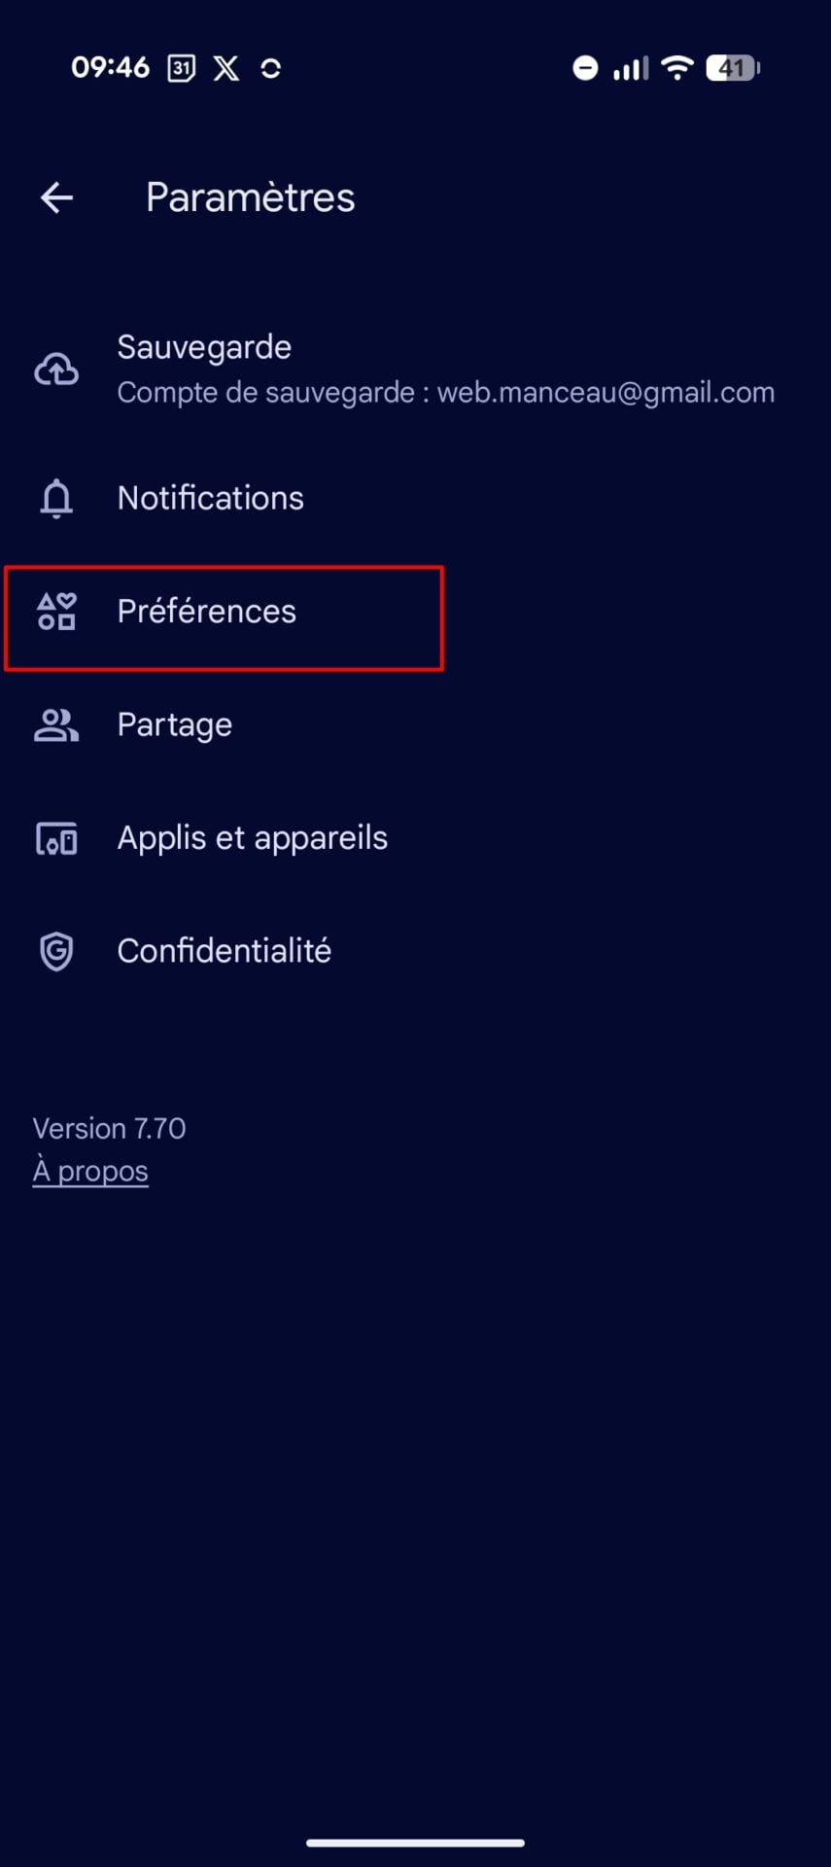This screenshot has height=1867, width=831.
Task: Tap the battery level indicator
Action: pyautogui.click(x=732, y=68)
